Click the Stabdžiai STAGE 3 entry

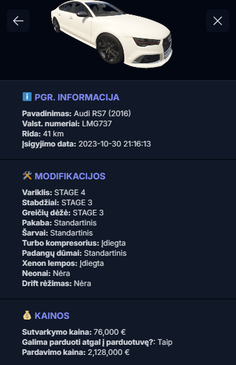click(57, 203)
